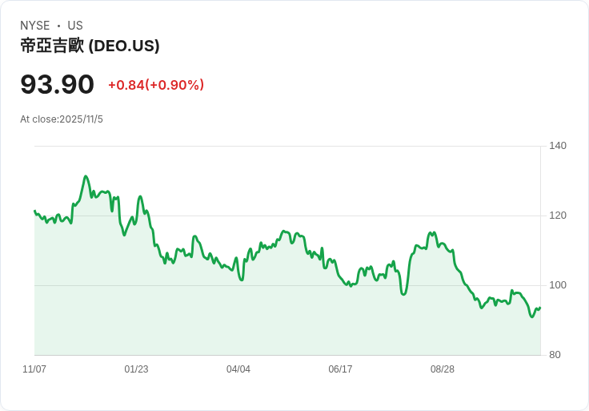
Task: Click the US market label
Action: point(75,25)
